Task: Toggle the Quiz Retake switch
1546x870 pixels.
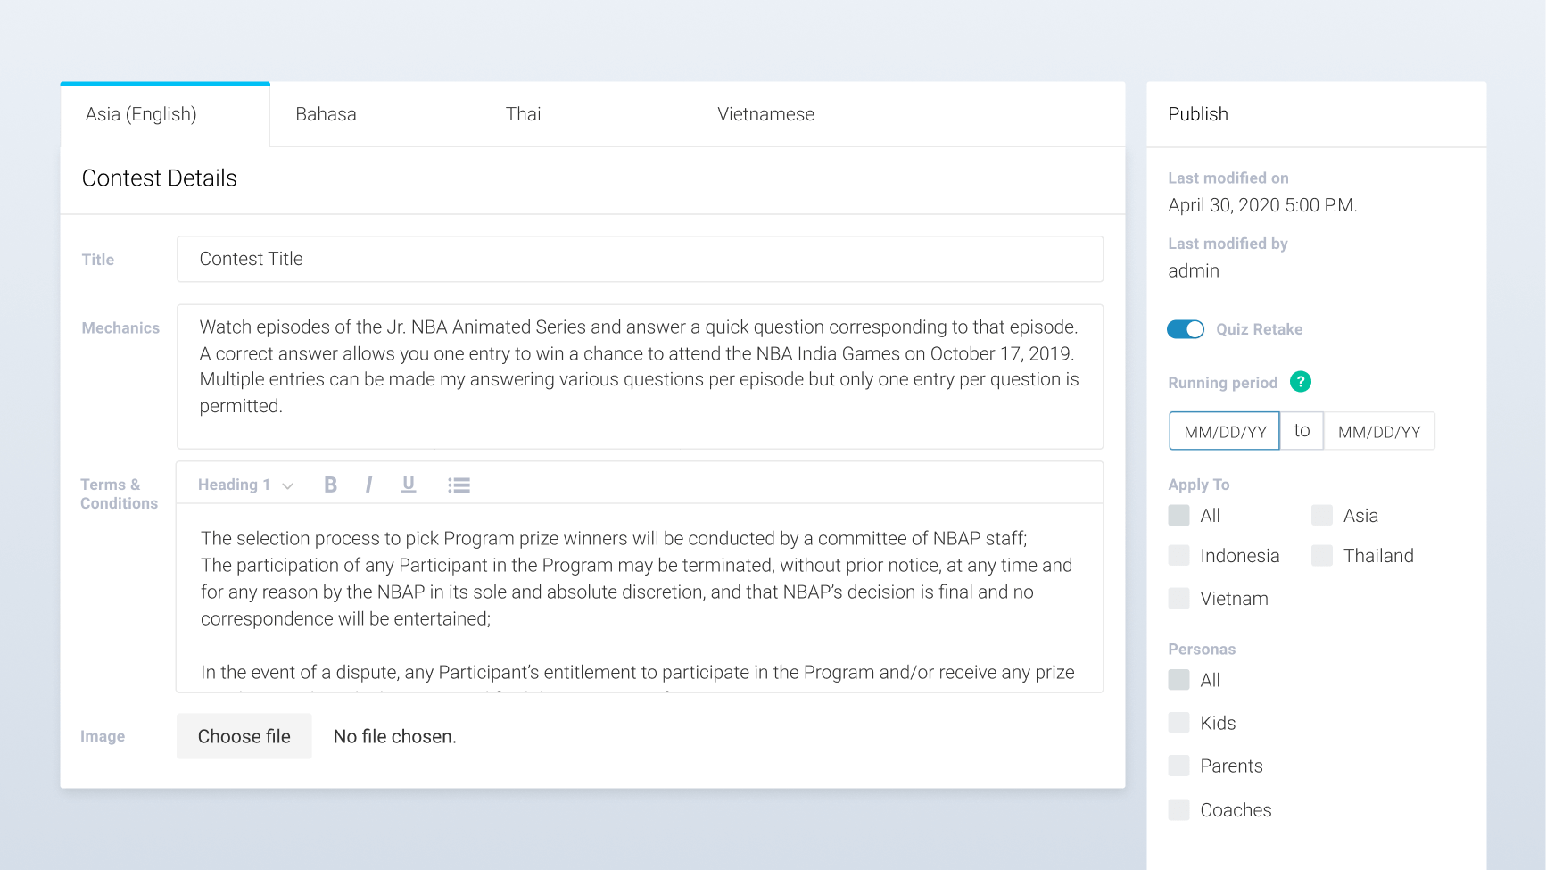Action: 1186,329
